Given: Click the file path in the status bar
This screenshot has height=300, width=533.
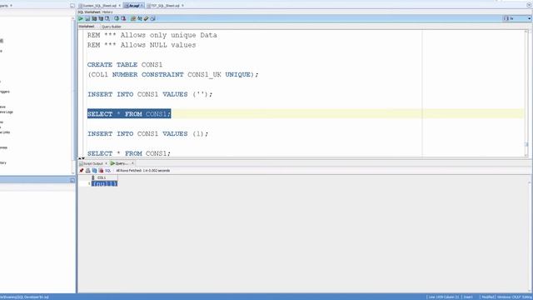Looking at the screenshot, I should click(24, 297).
